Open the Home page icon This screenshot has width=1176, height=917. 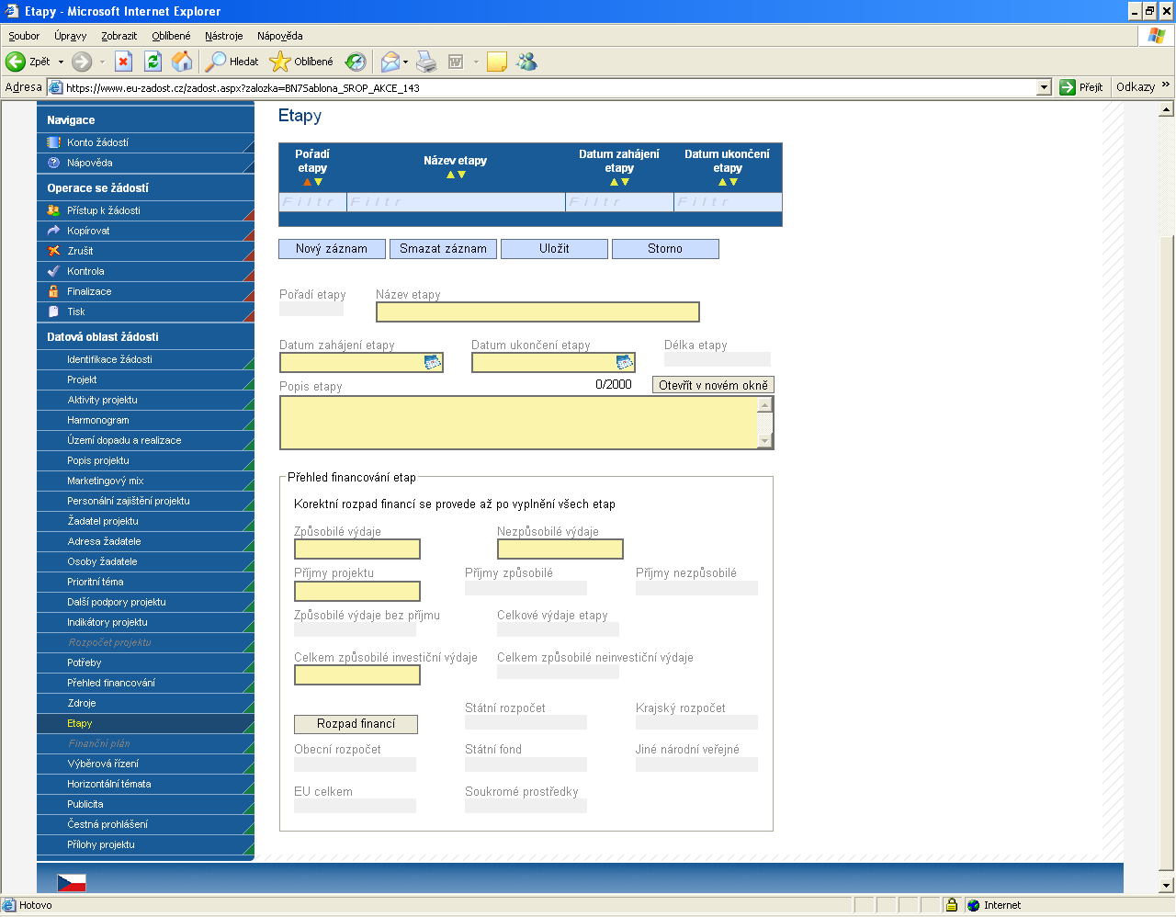click(x=183, y=62)
